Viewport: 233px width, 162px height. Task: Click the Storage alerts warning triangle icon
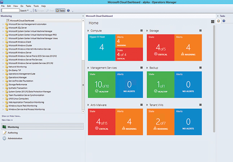pos(183,54)
